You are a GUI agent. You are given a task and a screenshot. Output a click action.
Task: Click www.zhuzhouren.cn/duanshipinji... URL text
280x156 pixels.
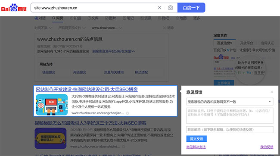[95, 147]
